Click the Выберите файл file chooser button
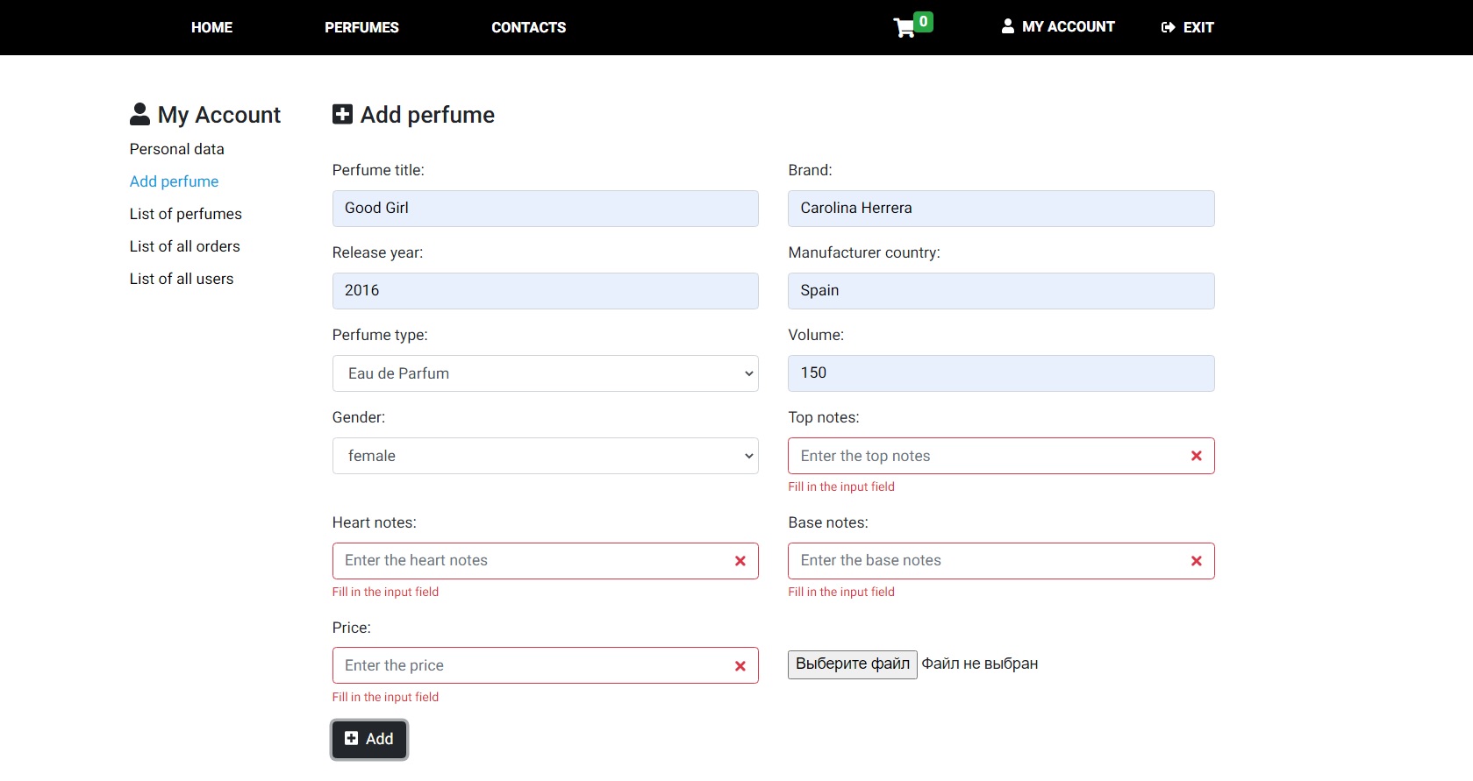Image resolution: width=1473 pixels, height=781 pixels. click(x=852, y=664)
